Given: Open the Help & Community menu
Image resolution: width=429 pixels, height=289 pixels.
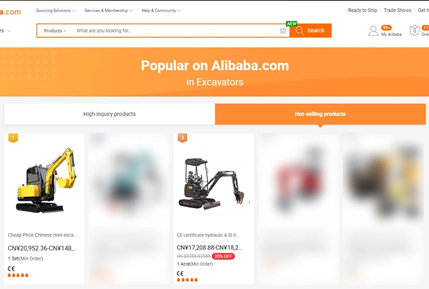Looking at the screenshot, I should click(161, 10).
